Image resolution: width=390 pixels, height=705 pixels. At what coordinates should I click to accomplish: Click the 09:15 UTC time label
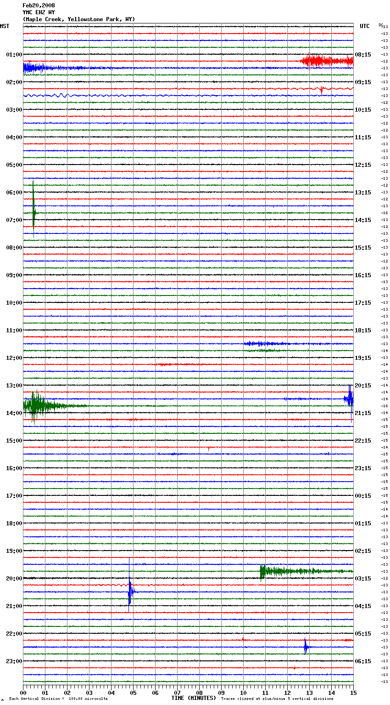point(363,82)
